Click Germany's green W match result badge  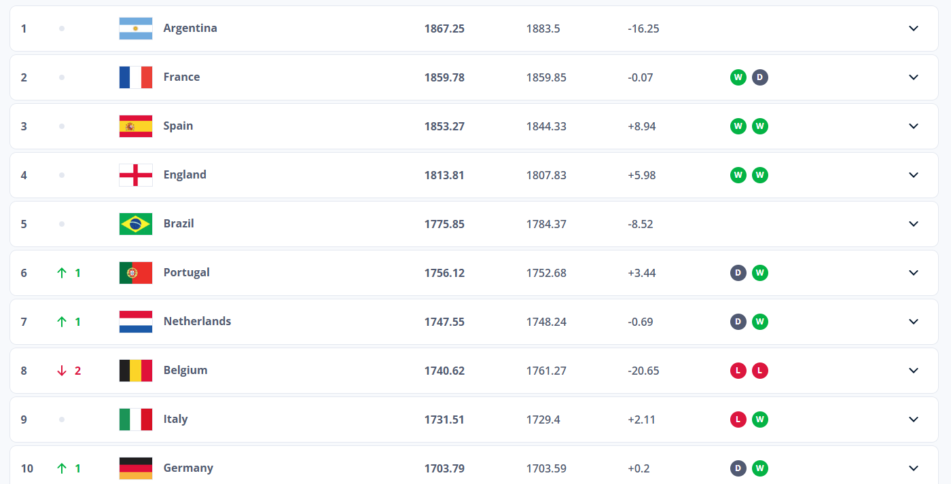760,468
